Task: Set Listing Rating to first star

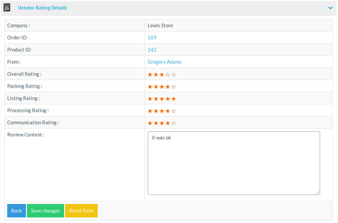Action: point(150,99)
